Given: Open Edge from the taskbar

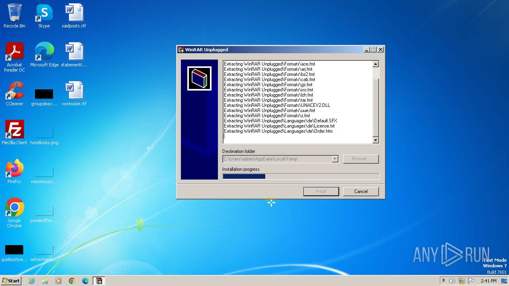Looking at the screenshot, I should pos(85,281).
